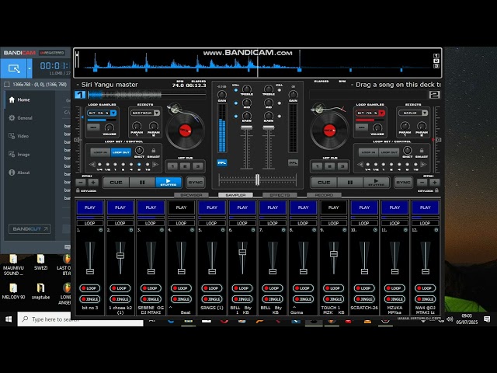This screenshot has width=497, height=373.
Task: Toggle Smart loop lock on deck 2
Action: (x=422, y=150)
